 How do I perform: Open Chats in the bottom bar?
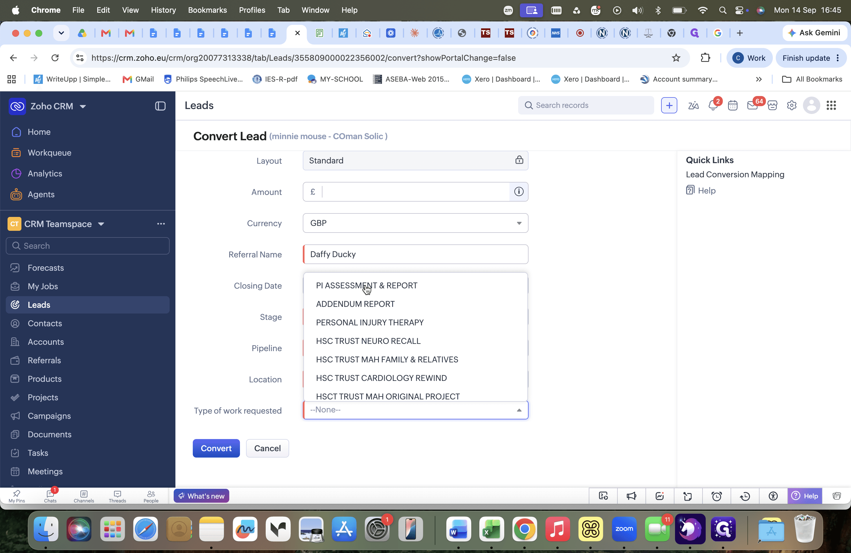(50, 496)
